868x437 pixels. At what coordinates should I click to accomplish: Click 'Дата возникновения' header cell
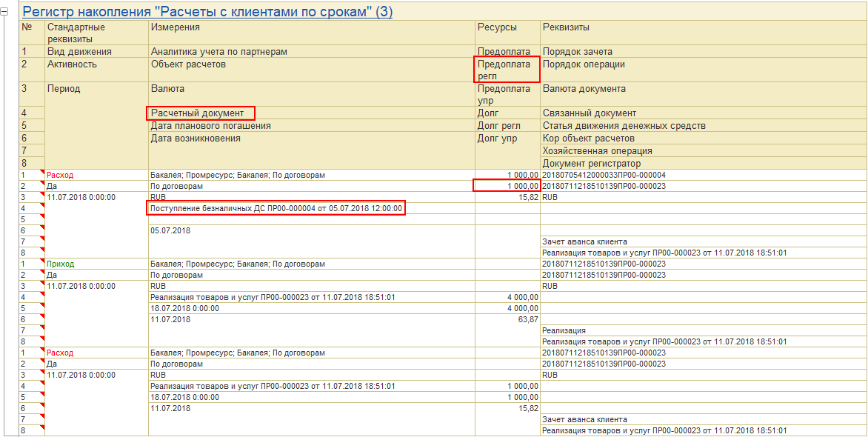pyautogui.click(x=312, y=150)
